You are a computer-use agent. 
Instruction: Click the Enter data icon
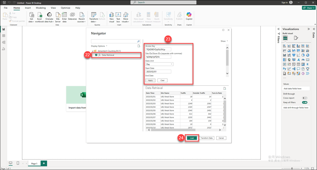coord(64,15)
